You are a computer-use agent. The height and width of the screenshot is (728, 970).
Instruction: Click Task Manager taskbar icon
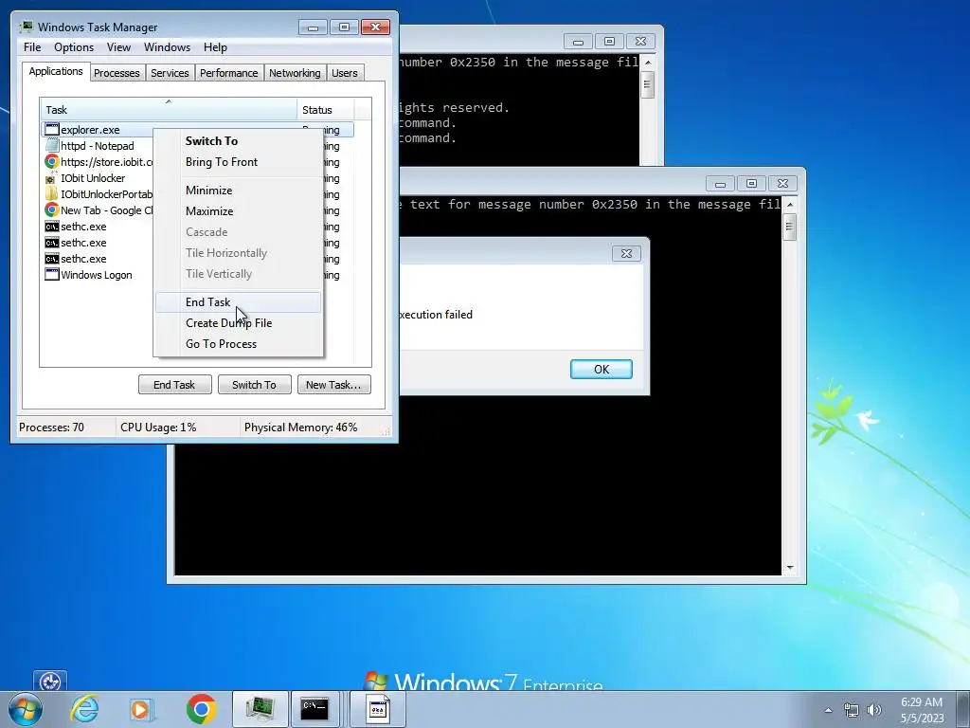tap(260, 709)
